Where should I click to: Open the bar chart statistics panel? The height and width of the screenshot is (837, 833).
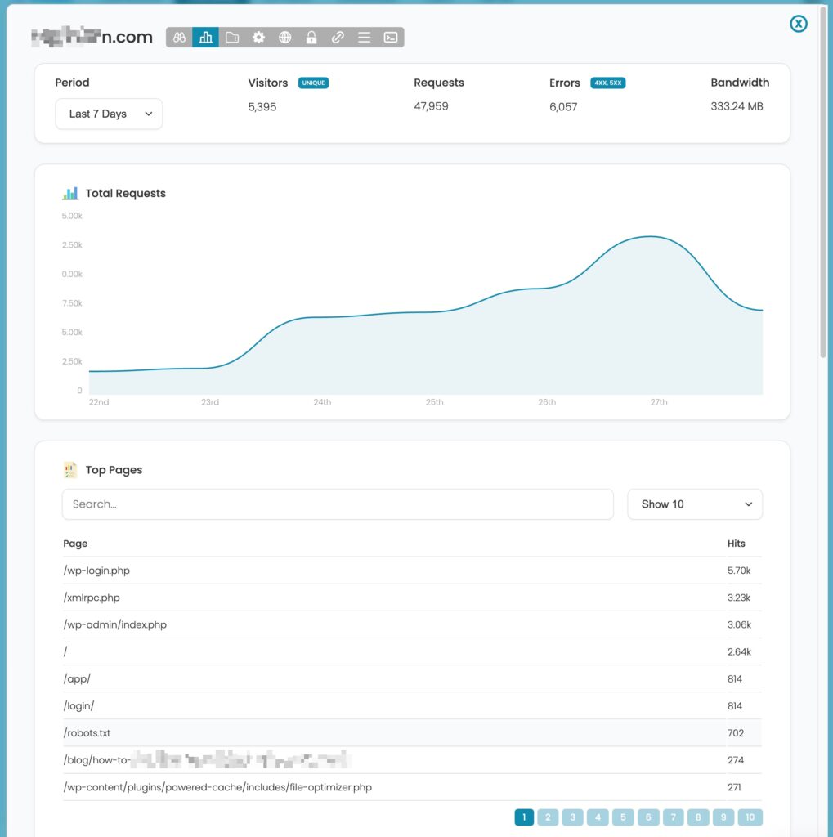[205, 37]
